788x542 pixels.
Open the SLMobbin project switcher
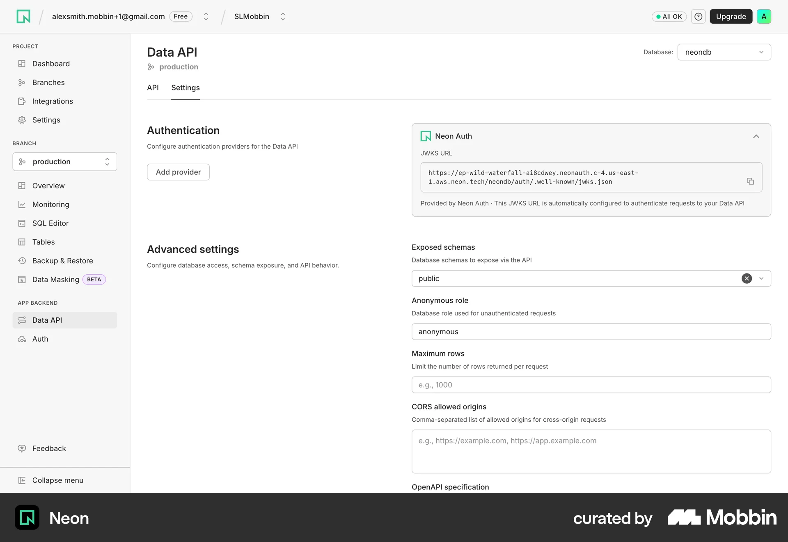click(x=283, y=16)
